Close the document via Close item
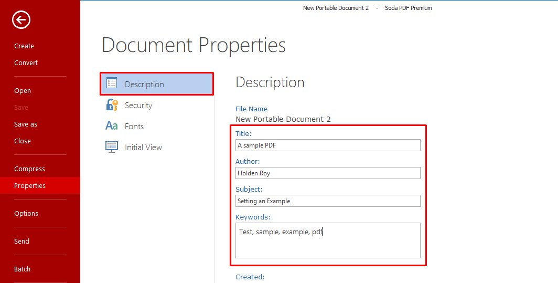Image resolution: width=558 pixels, height=283 pixels. pos(23,141)
